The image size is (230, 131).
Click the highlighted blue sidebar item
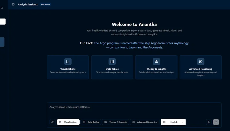pyautogui.click(x=2, y=42)
